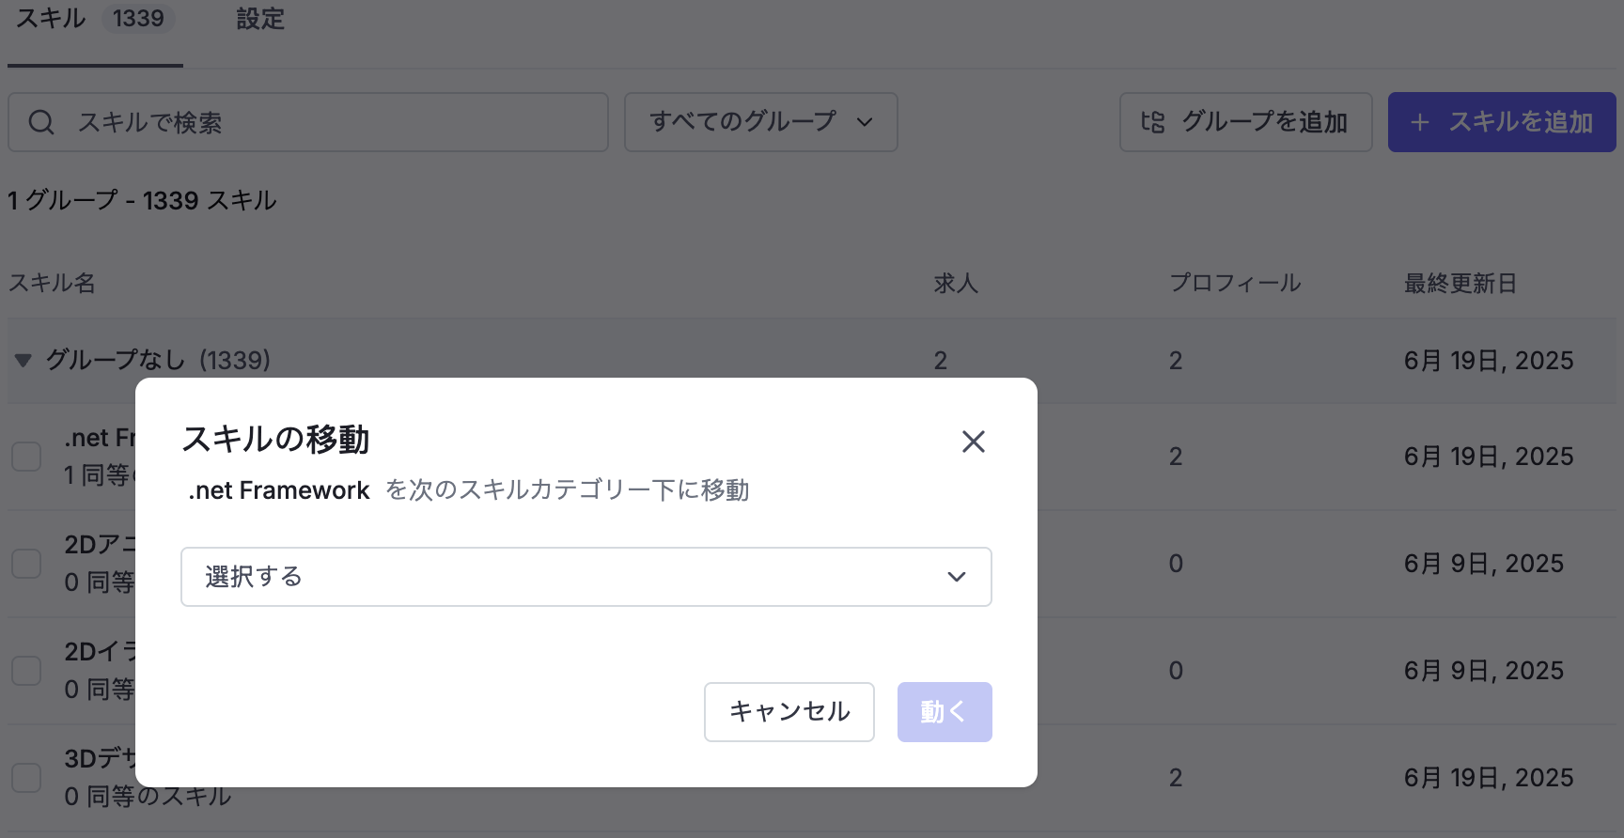Tick the checkbox for 2Dア skill row
The image size is (1624, 838).
point(26,564)
